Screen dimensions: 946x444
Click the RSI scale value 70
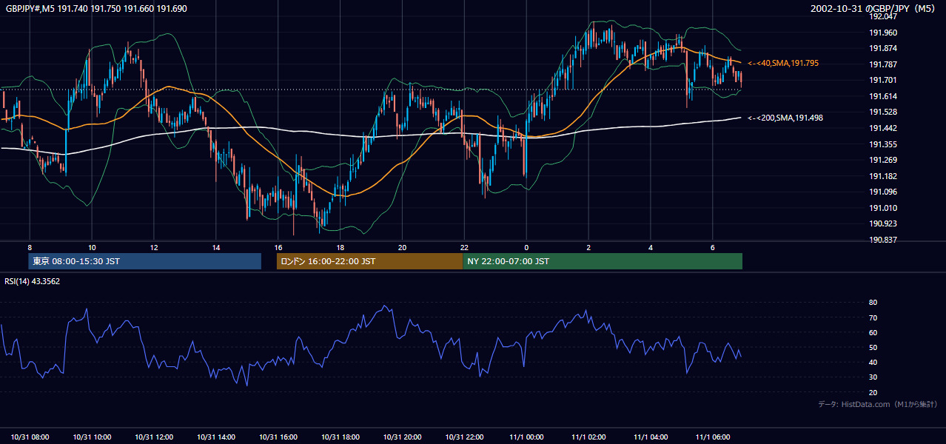pos(873,317)
